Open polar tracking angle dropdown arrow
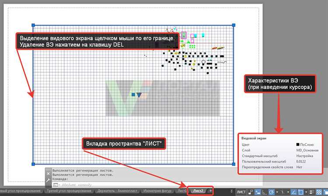 pos(277,192)
